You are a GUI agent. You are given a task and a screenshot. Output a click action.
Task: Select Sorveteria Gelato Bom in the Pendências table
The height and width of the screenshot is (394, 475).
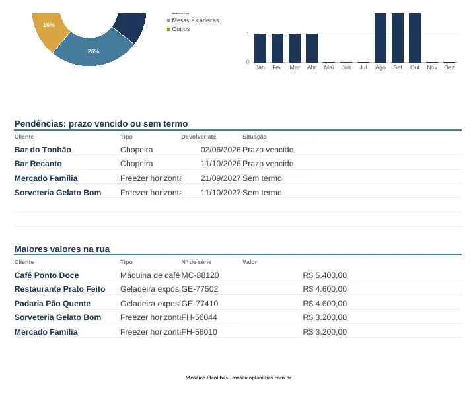[57, 193]
